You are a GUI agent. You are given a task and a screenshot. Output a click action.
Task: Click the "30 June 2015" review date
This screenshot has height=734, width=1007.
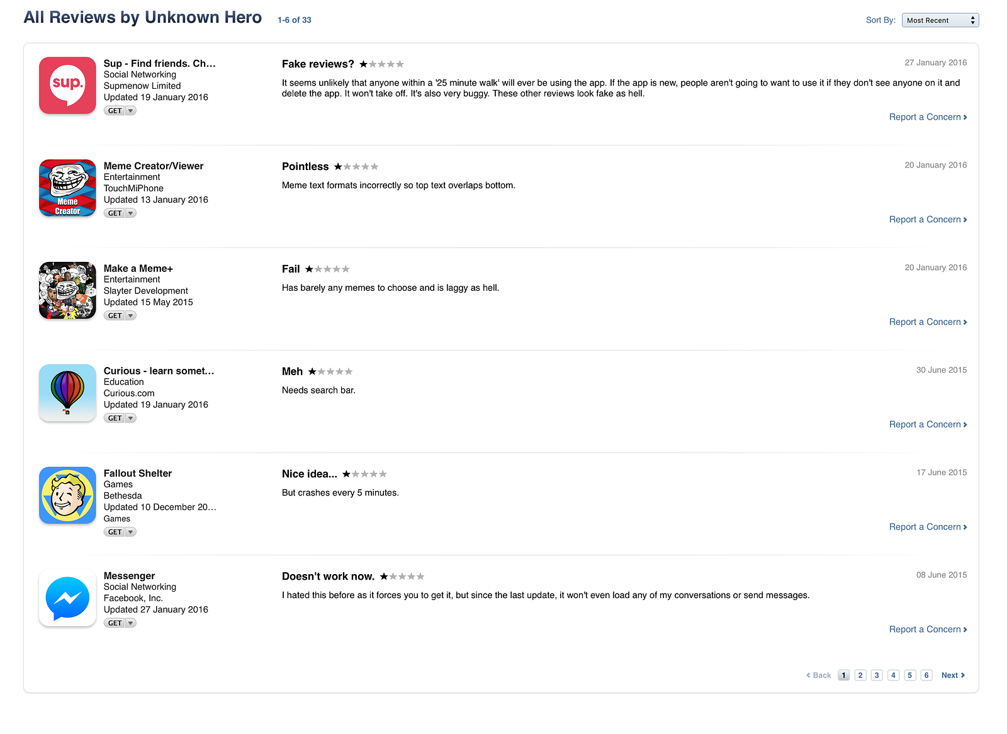pos(942,370)
